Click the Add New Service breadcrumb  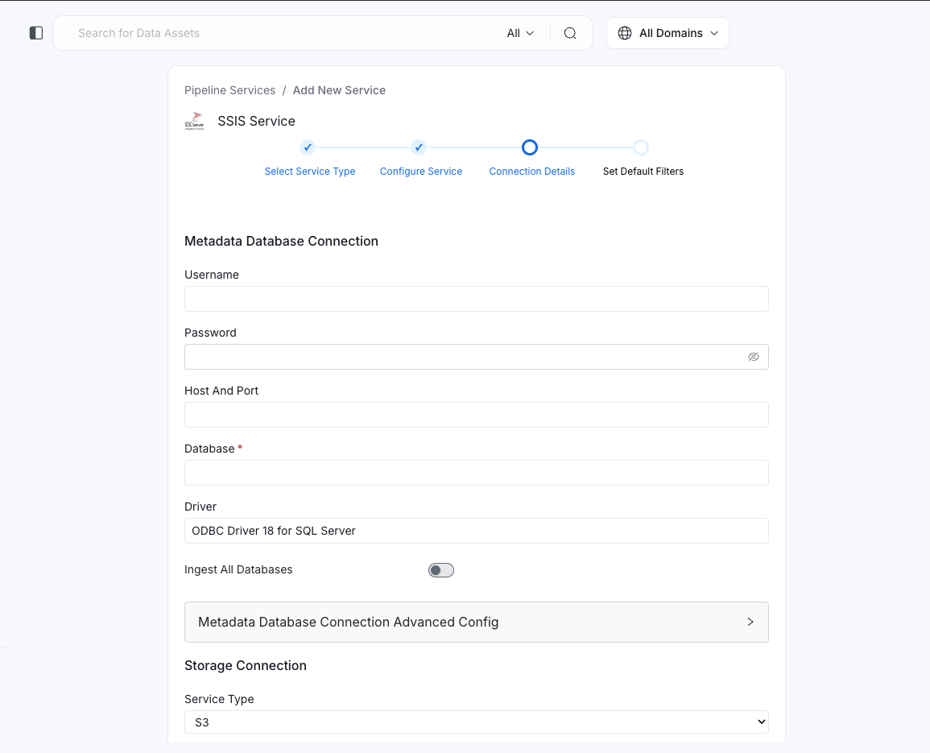339,90
